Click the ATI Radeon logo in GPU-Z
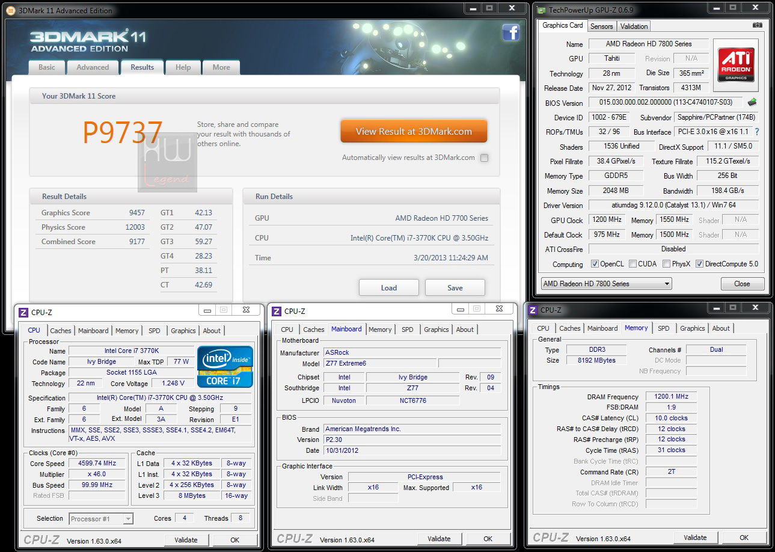Viewport: 775px width, 552px height. 735,66
